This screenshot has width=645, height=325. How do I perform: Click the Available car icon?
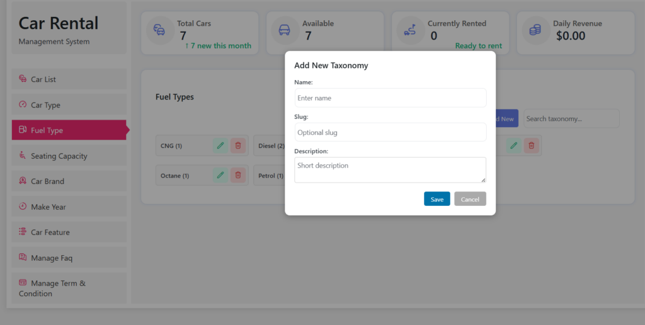pos(285,30)
